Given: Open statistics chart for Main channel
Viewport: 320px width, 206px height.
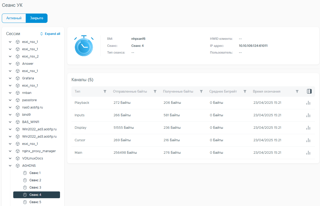Looking at the screenshot, I should pyautogui.click(x=308, y=153).
